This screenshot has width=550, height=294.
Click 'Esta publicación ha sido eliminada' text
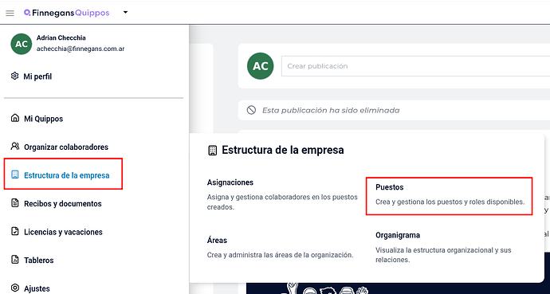pyautogui.click(x=331, y=111)
